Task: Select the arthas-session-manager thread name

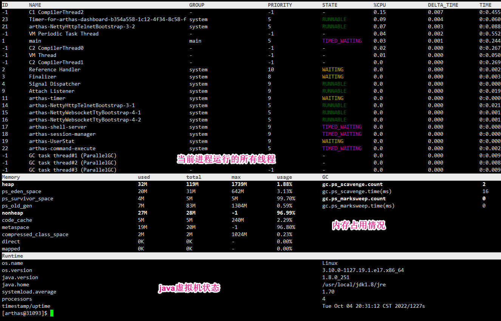Action: point(62,134)
